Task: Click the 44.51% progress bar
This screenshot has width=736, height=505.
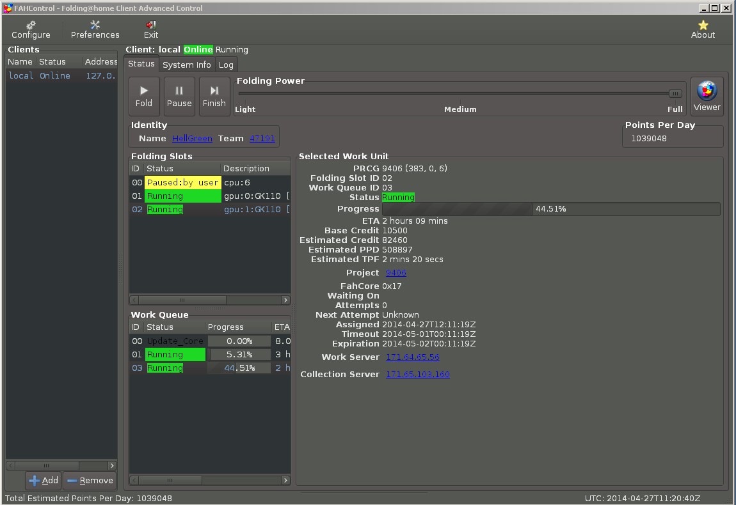Action: [551, 208]
